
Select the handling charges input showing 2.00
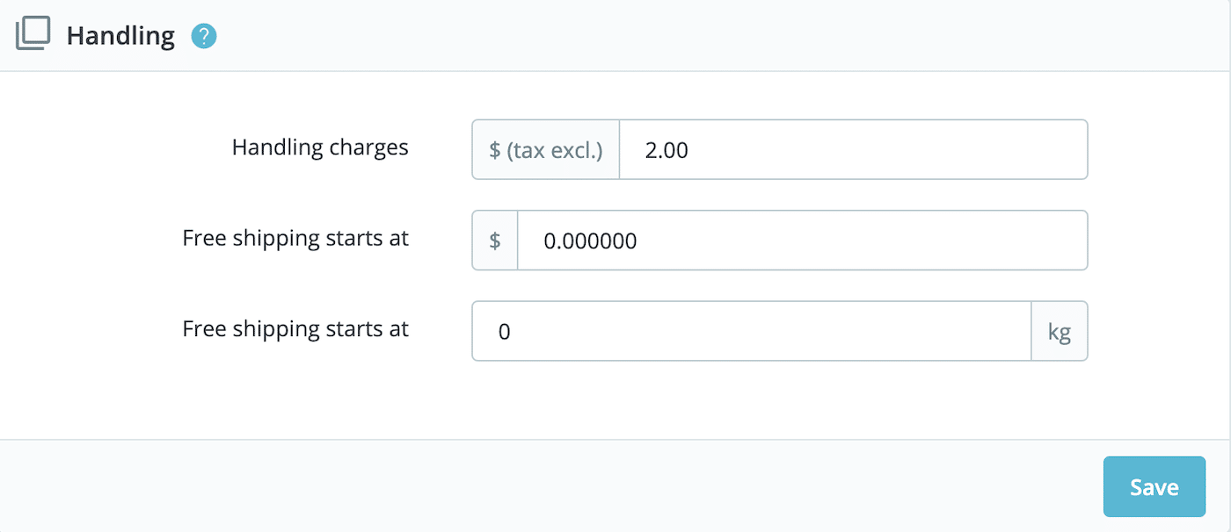point(853,149)
